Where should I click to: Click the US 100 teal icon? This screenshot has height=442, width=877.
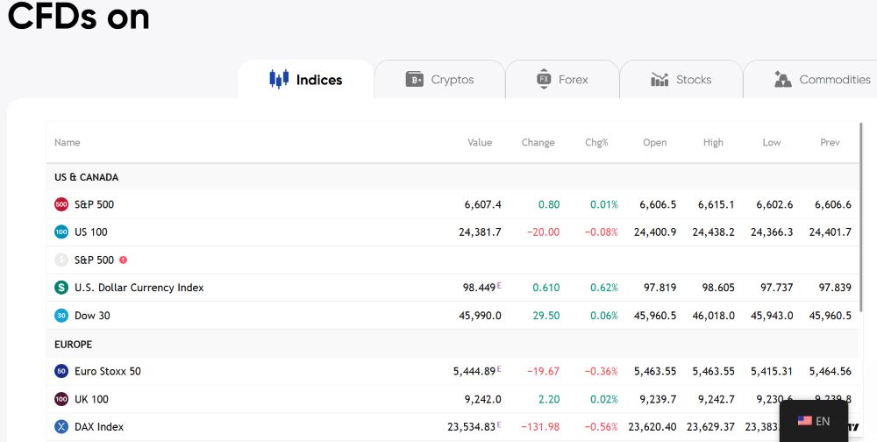(61, 232)
